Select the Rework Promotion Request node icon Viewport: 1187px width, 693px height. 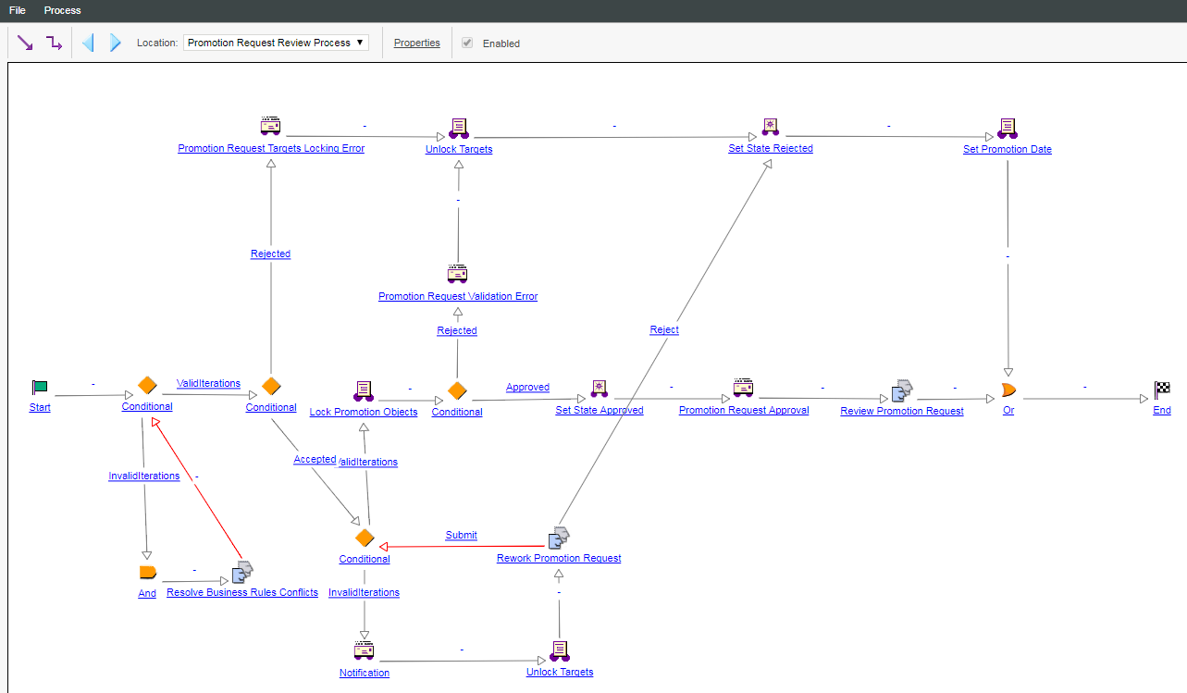[x=559, y=538]
